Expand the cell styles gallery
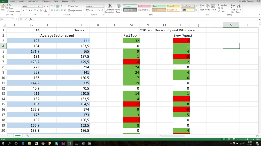 pyautogui.click(x=196, y=11)
